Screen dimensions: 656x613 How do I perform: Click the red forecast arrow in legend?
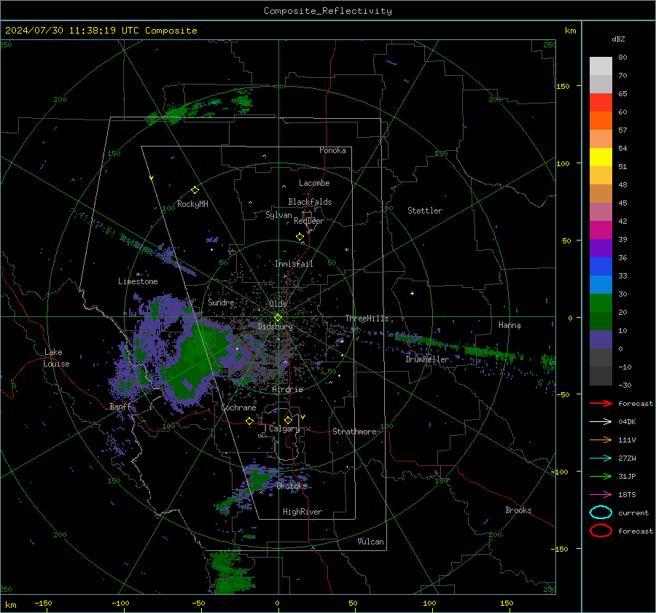click(x=601, y=403)
